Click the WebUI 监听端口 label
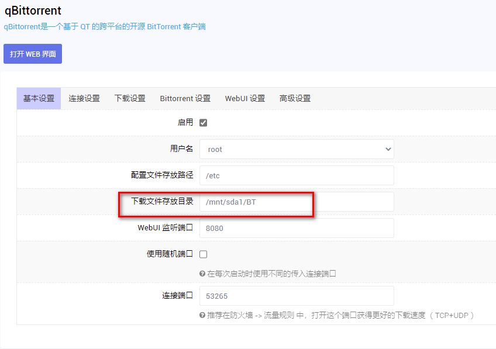 (166, 227)
